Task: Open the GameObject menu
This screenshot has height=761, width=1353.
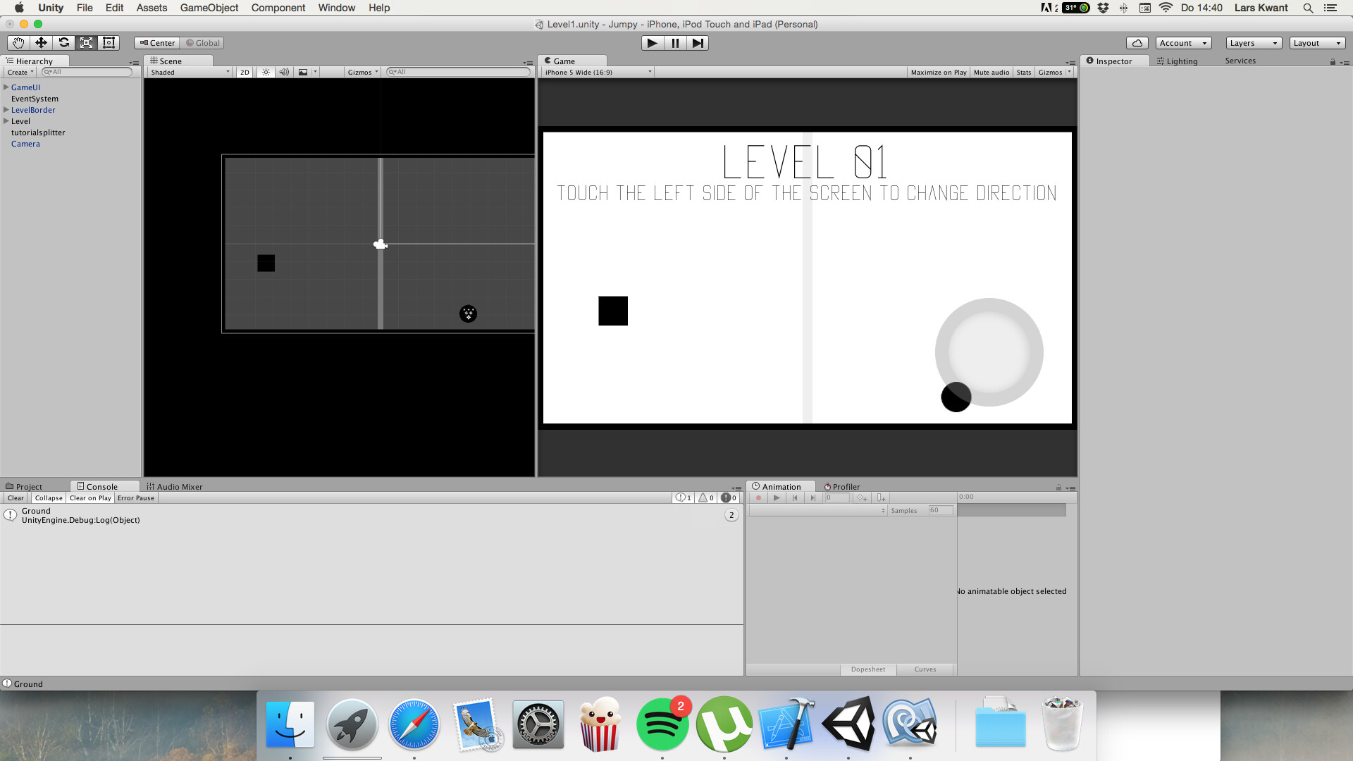Action: tap(209, 8)
